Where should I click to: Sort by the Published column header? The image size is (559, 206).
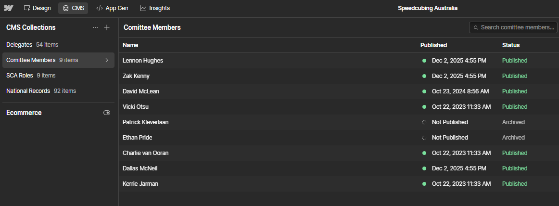click(x=433, y=45)
